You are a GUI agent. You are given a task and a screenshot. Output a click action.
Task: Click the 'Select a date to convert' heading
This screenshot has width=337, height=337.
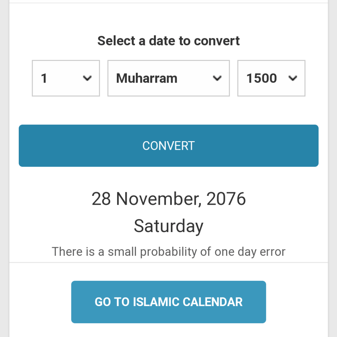coord(168,41)
